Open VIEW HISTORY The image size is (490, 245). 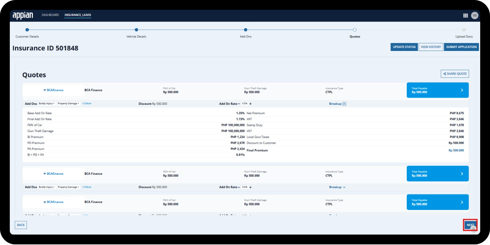tap(431, 47)
